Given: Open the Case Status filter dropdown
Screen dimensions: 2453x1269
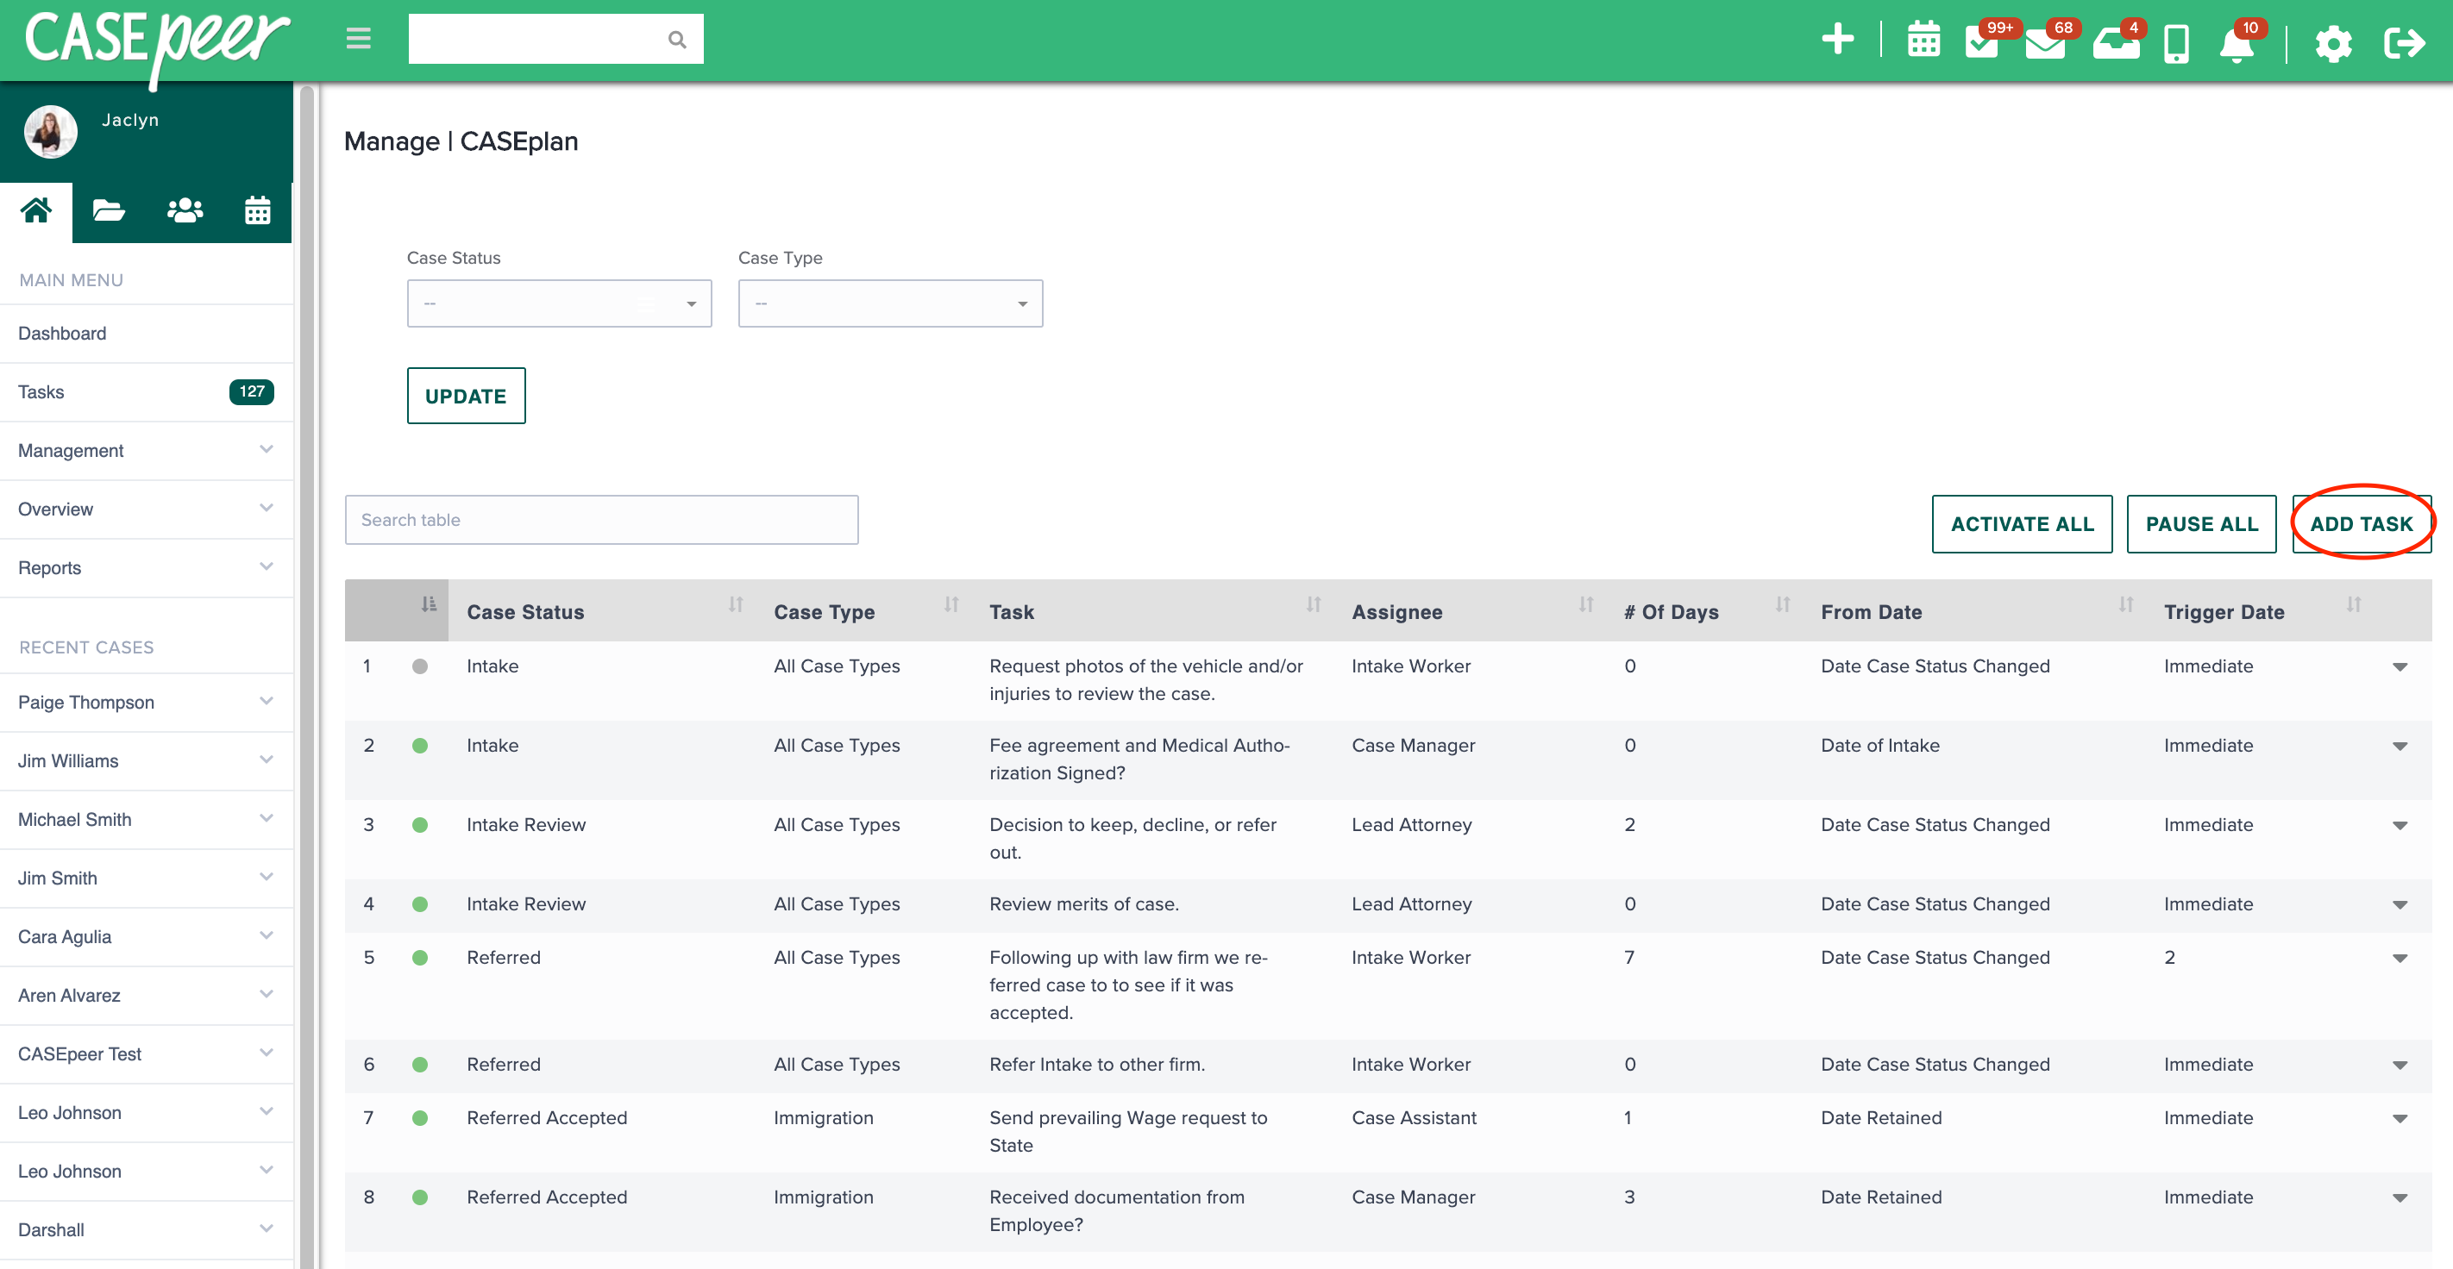Looking at the screenshot, I should tap(558, 303).
